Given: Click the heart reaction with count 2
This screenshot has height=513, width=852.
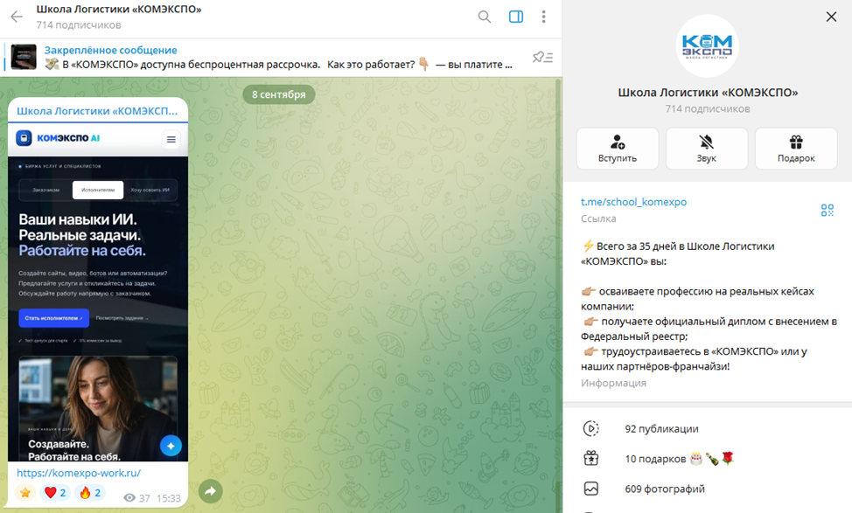Looking at the screenshot, I should pyautogui.click(x=55, y=492).
